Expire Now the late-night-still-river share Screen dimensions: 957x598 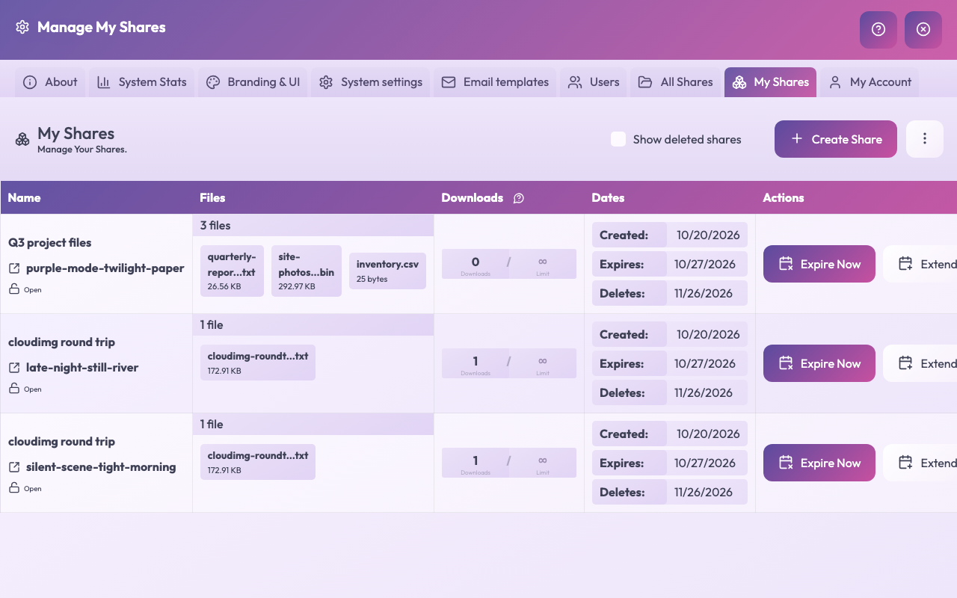[x=819, y=363]
